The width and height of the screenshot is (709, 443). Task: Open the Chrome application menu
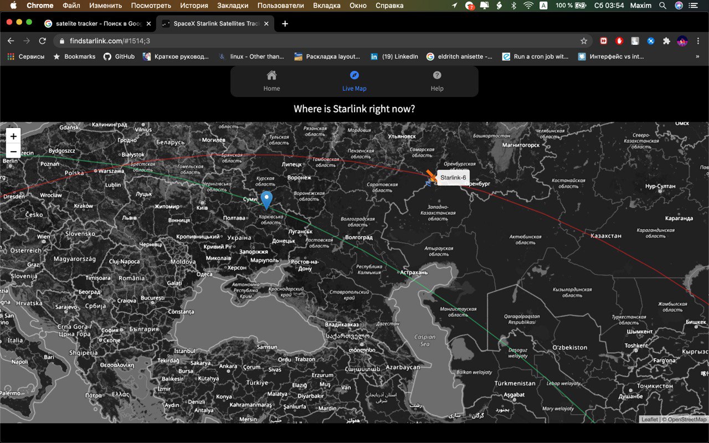(x=40, y=6)
